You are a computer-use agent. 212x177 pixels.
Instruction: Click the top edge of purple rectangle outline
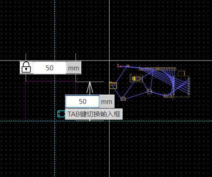point(51,82)
